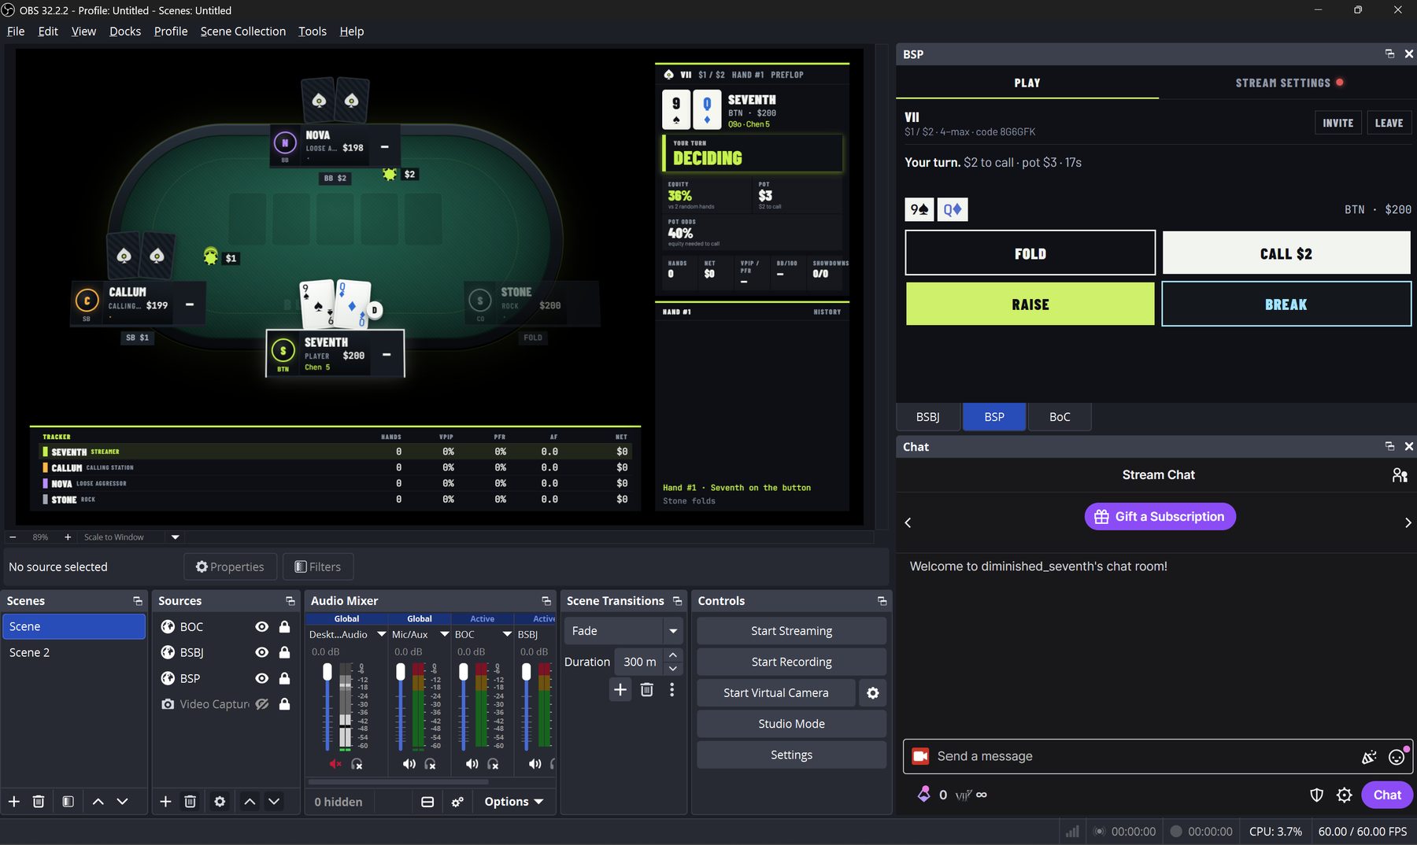Click the INVITE button

click(1337, 123)
